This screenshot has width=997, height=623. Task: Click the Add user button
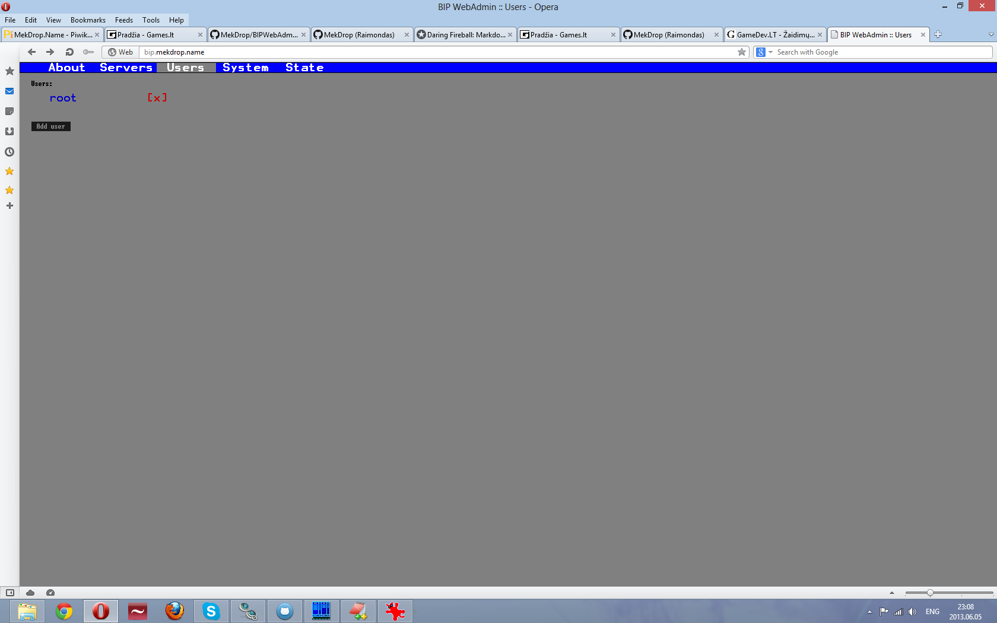[51, 126]
